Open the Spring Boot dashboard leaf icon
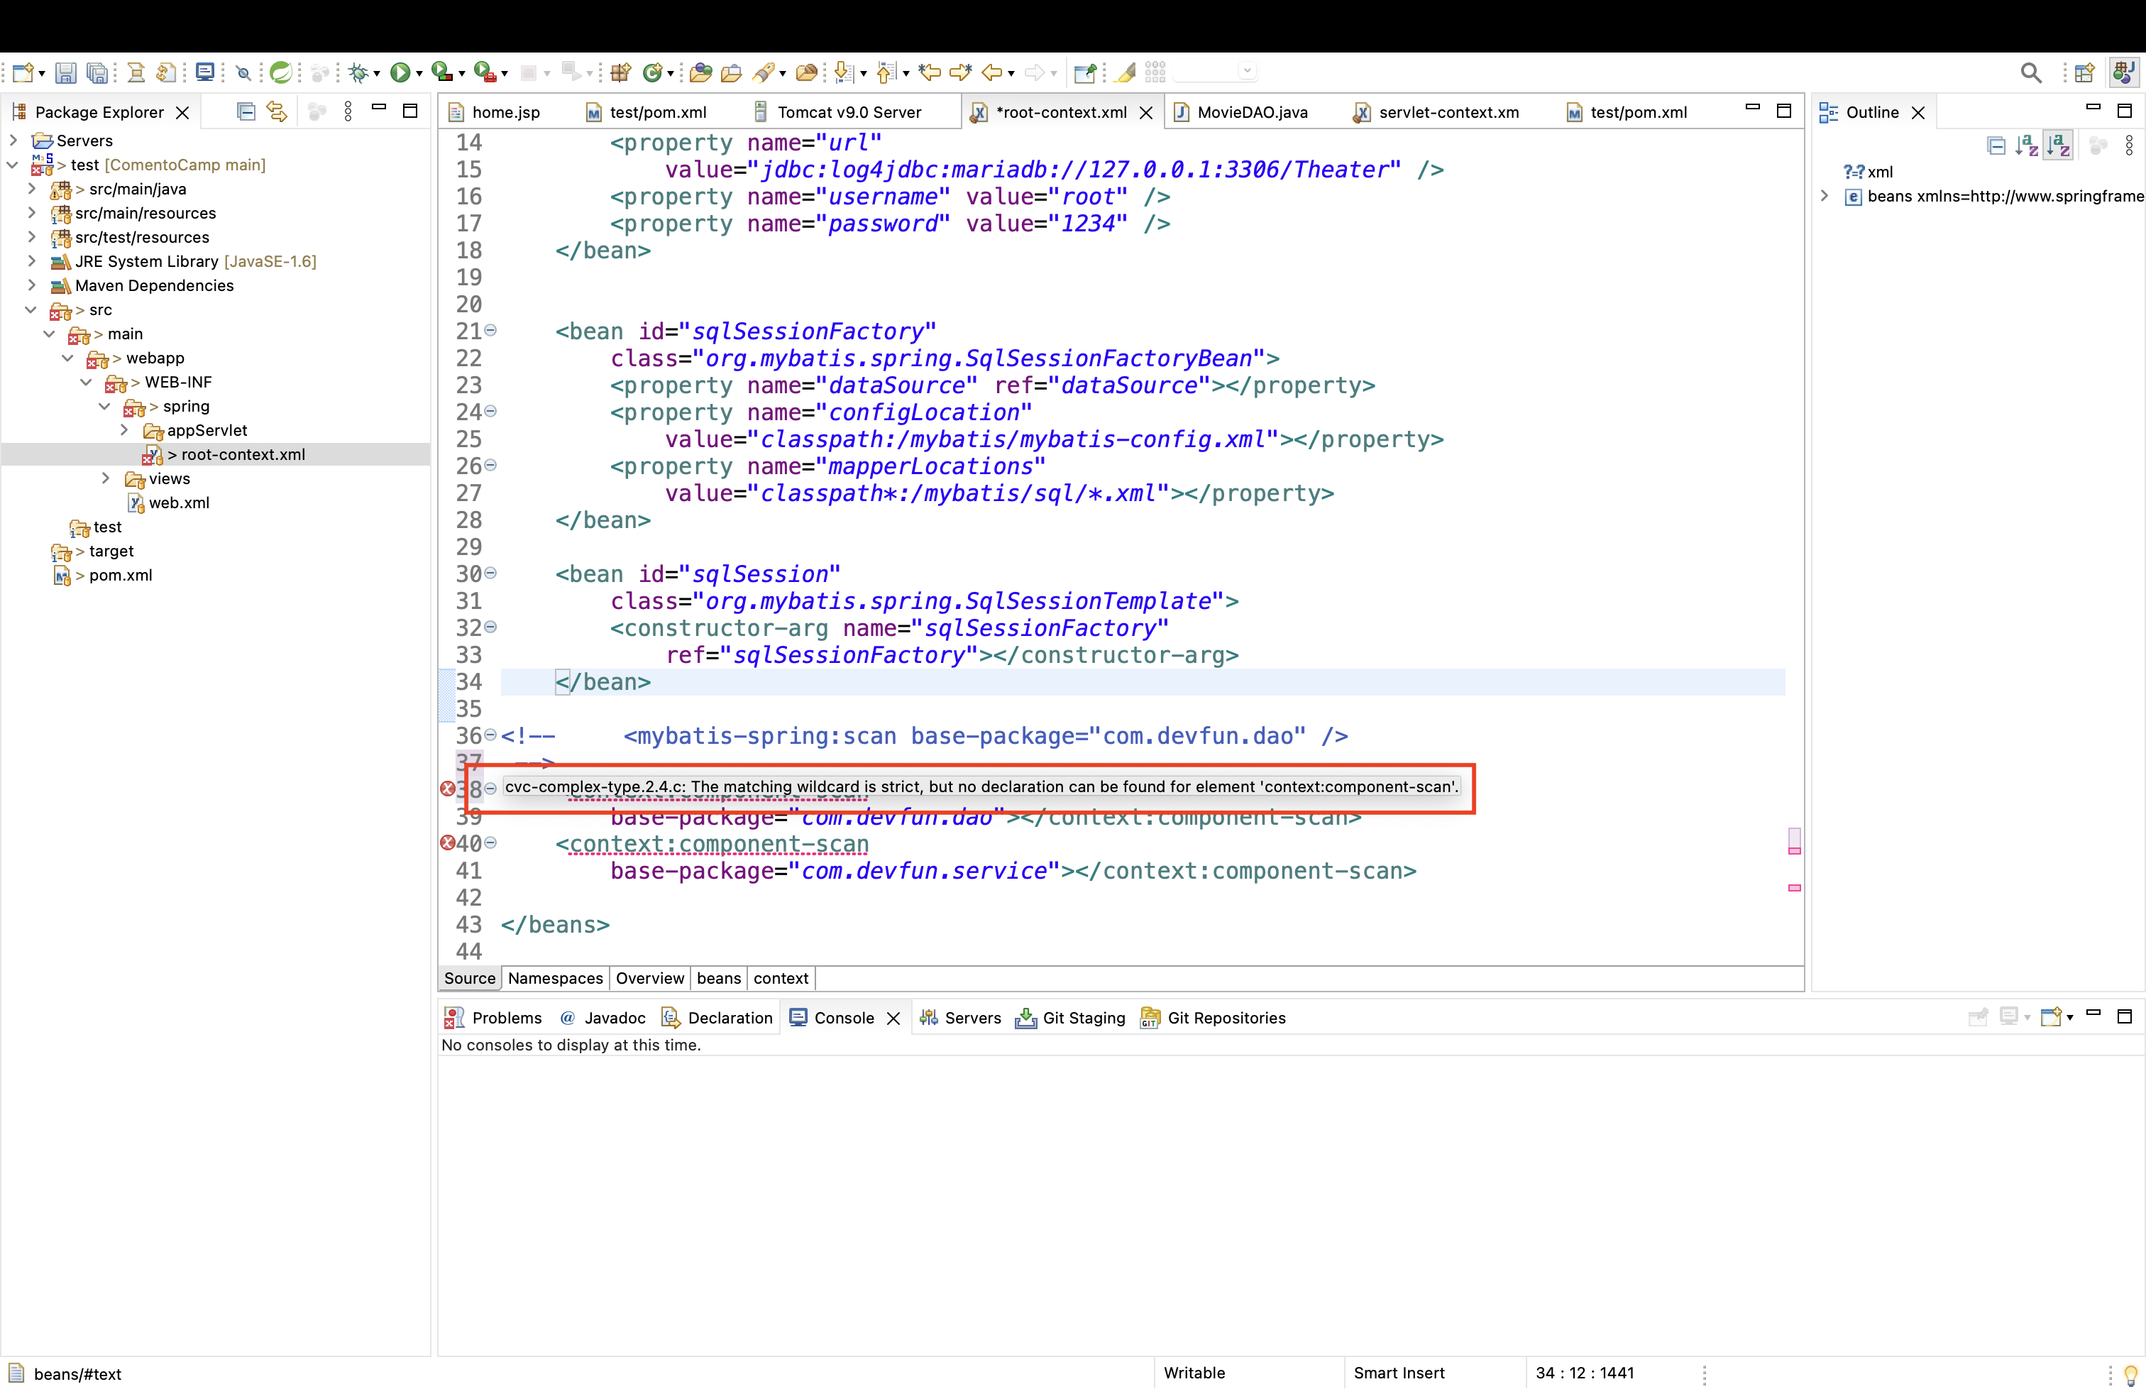This screenshot has height=1394, width=2146. 280,72
